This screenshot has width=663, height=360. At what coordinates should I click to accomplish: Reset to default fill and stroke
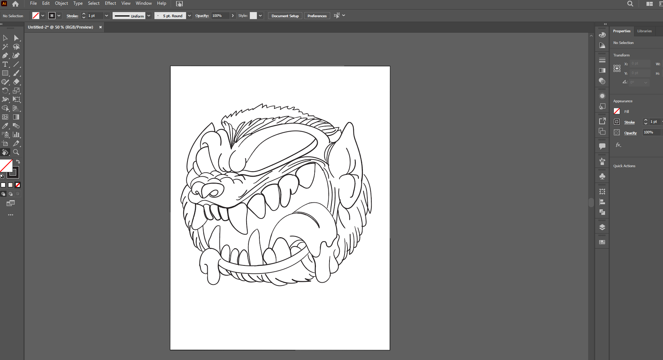point(2,176)
